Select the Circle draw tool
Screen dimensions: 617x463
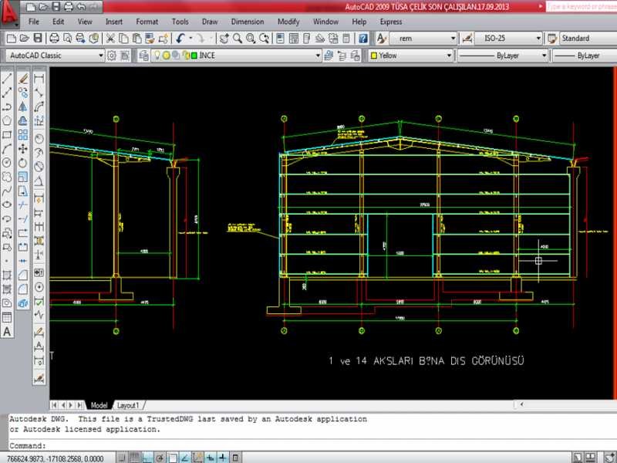pyautogui.click(x=7, y=162)
